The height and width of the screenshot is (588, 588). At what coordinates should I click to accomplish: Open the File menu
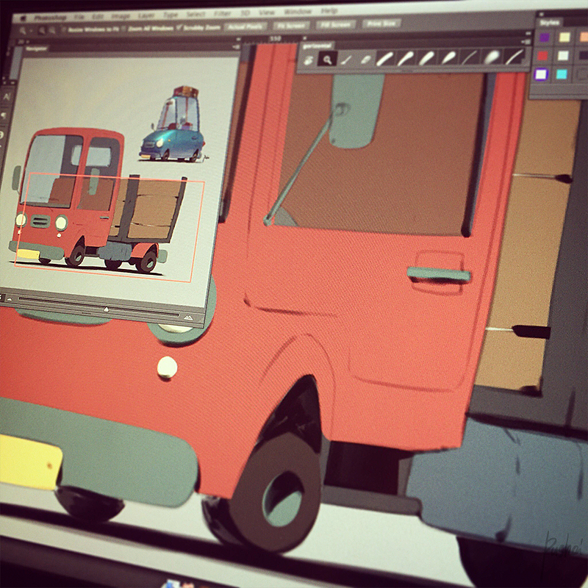pos(79,17)
